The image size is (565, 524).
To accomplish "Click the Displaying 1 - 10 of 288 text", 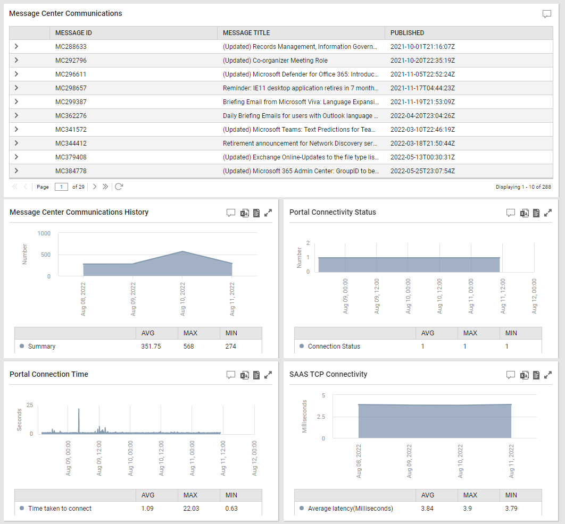I will click(523, 187).
